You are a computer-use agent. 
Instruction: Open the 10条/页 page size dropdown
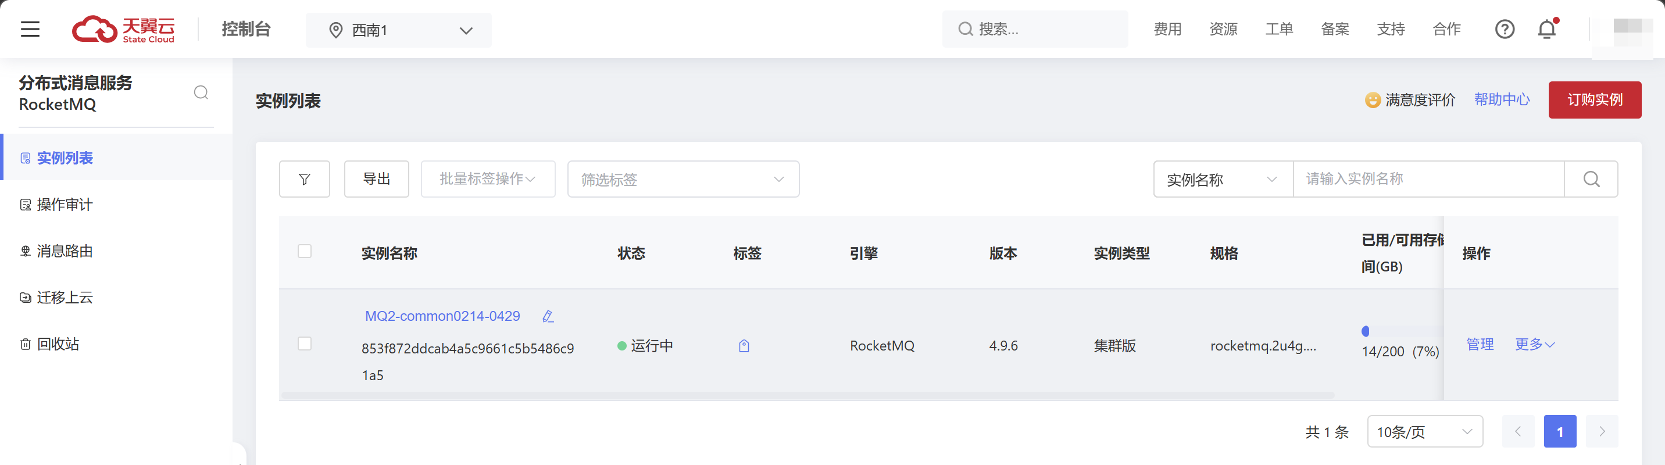click(1424, 431)
